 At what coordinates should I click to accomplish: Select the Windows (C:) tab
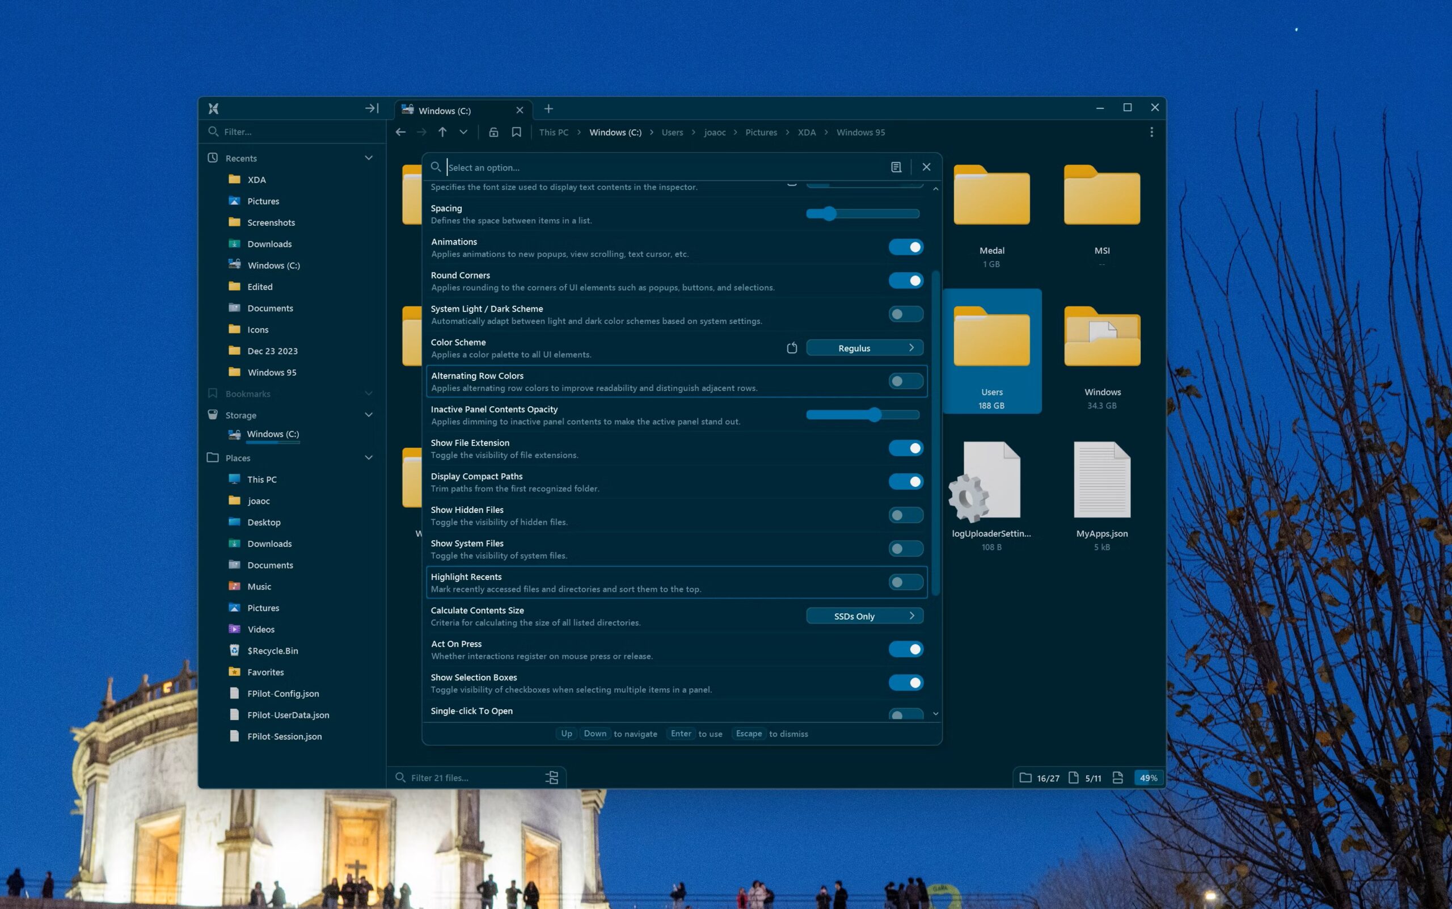(445, 111)
